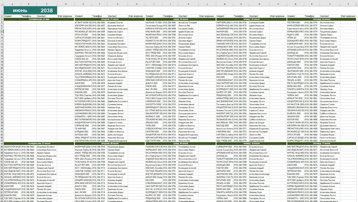Select phone (910) 306-5740 in row 9

pos(241,34)
